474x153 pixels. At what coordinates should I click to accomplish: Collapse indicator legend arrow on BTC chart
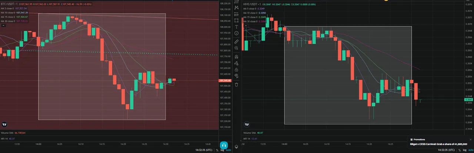[3, 26]
